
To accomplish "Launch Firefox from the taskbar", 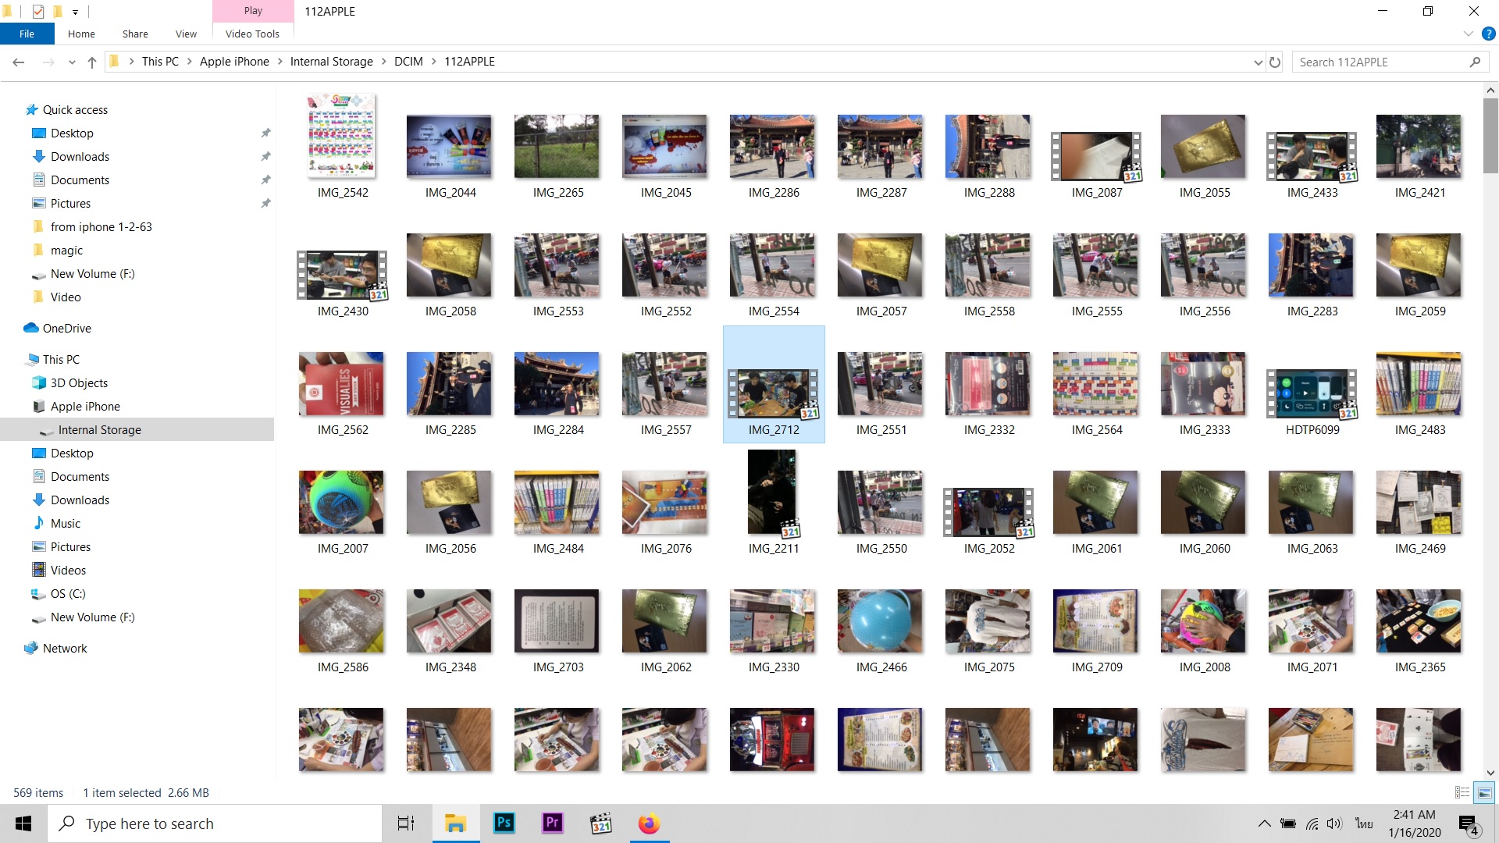I will [x=649, y=823].
